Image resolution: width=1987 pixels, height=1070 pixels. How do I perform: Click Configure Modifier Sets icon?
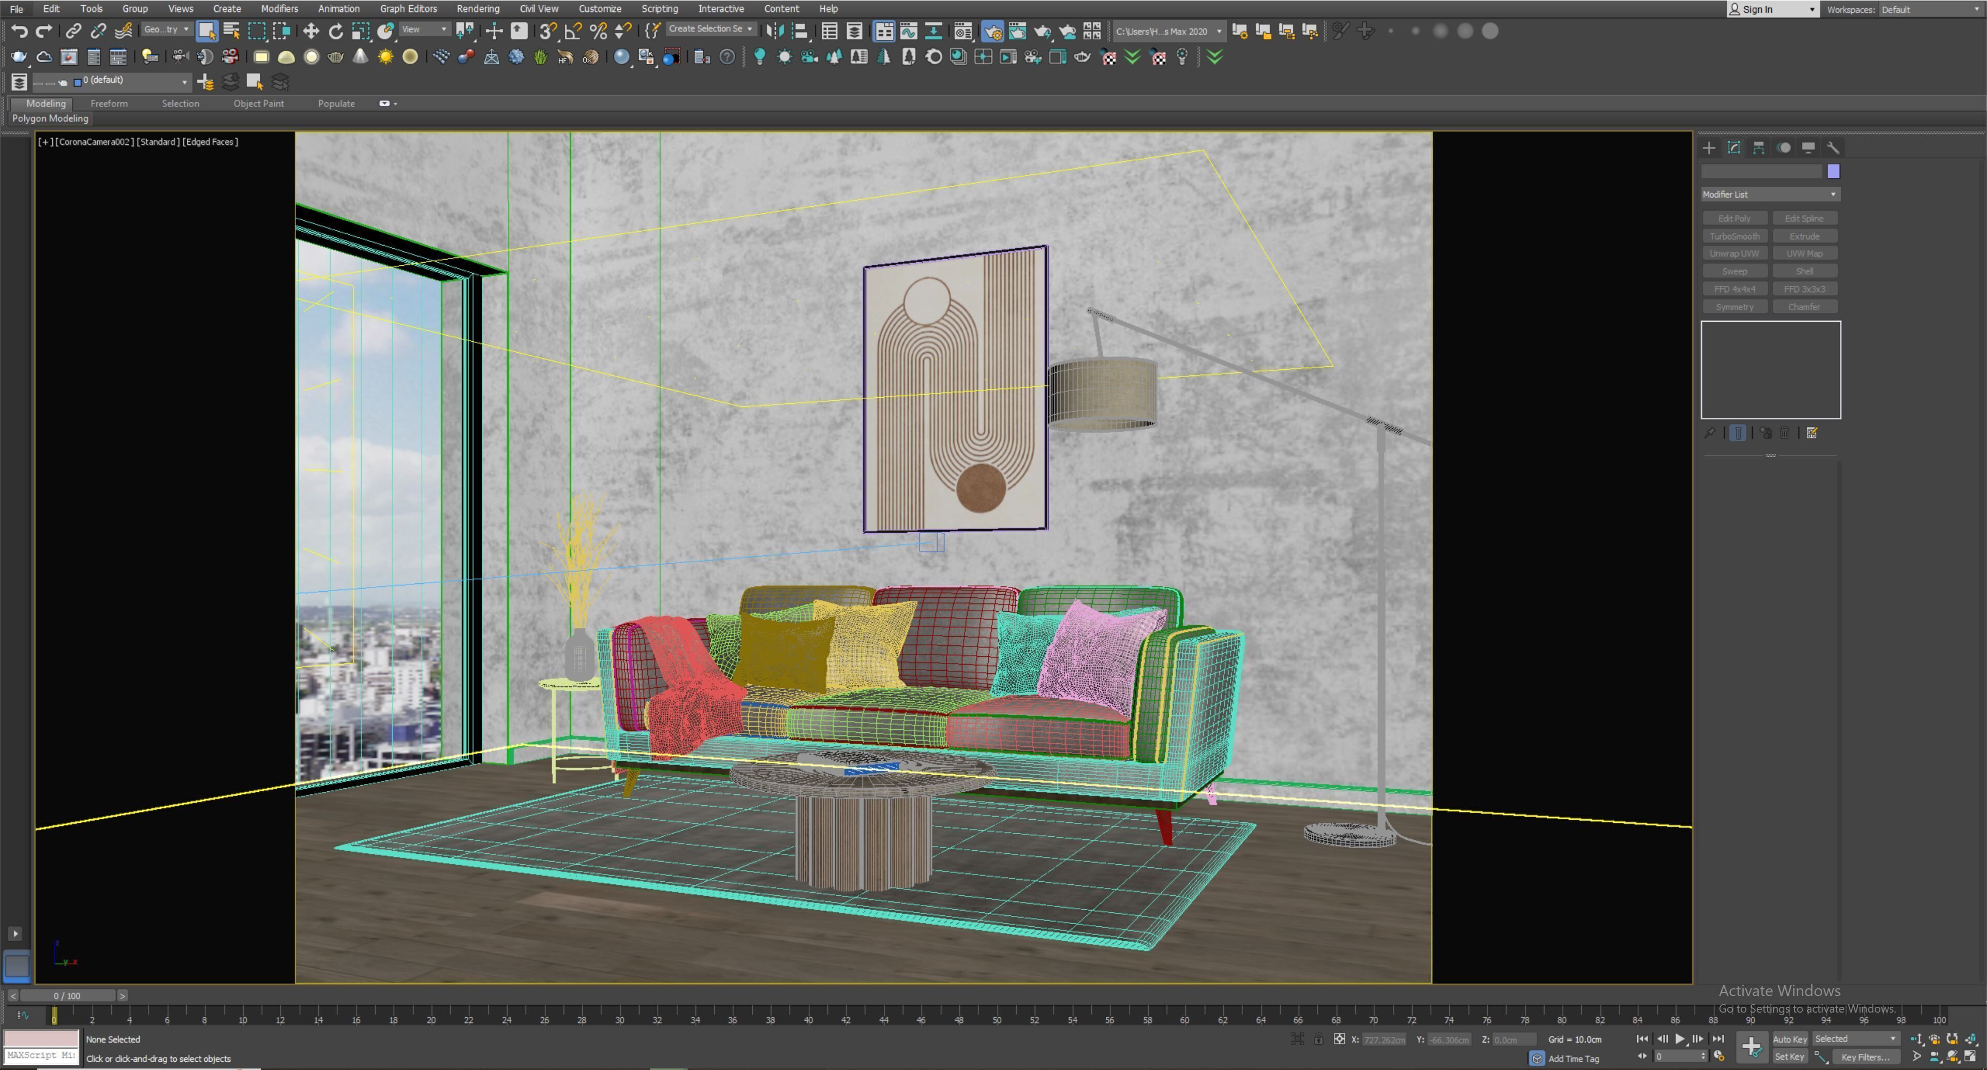(1812, 433)
